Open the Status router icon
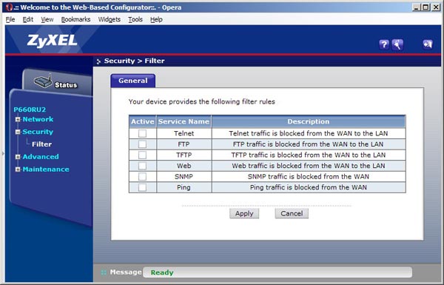 pos(44,81)
